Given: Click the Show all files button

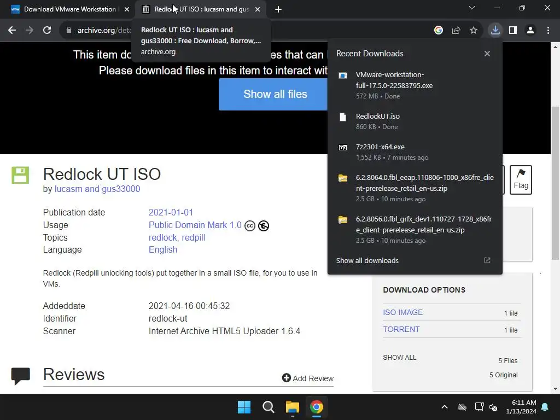Looking at the screenshot, I should coord(273,94).
